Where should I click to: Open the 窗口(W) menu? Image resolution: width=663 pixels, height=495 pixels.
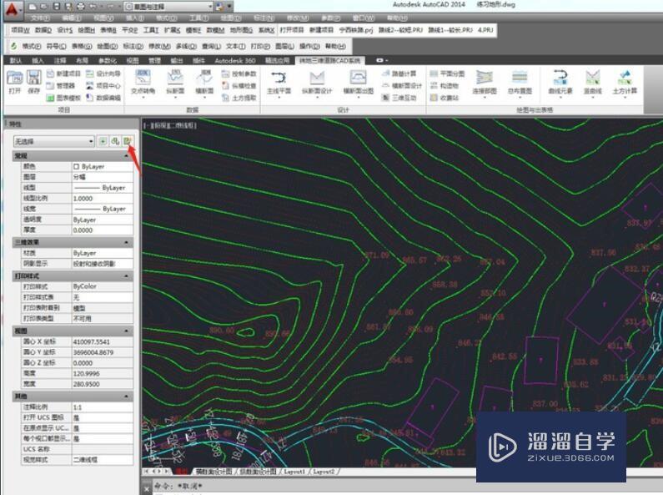(x=364, y=18)
